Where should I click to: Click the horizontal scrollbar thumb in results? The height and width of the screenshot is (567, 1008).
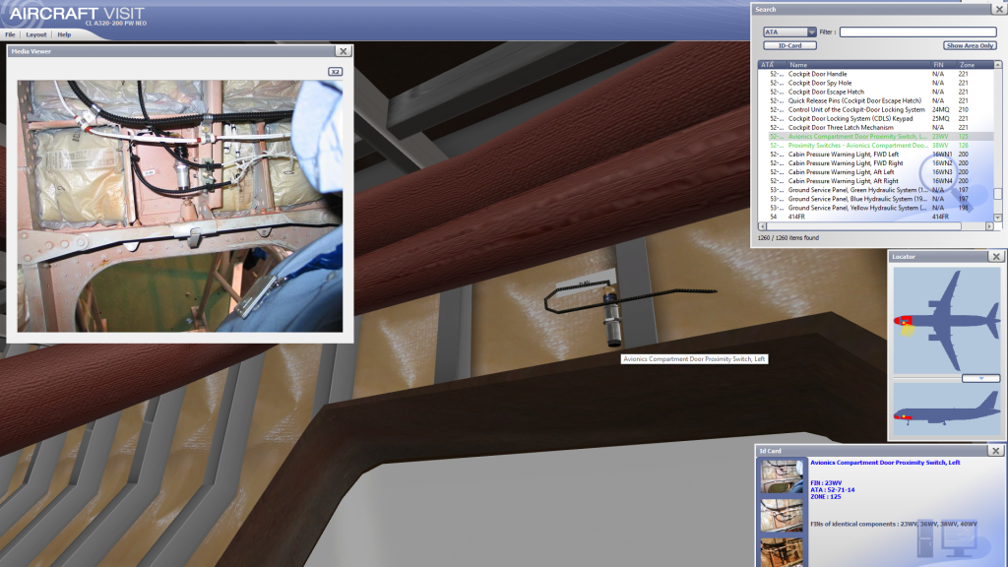(864, 226)
